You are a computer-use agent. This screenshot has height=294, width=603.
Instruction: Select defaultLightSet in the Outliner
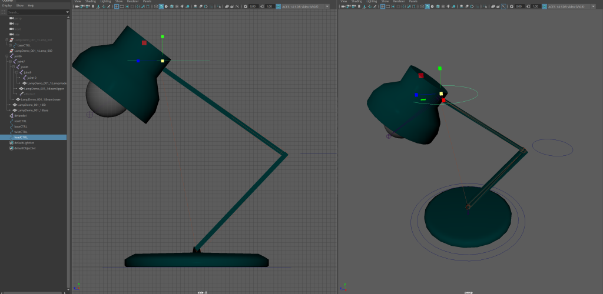(x=24, y=143)
